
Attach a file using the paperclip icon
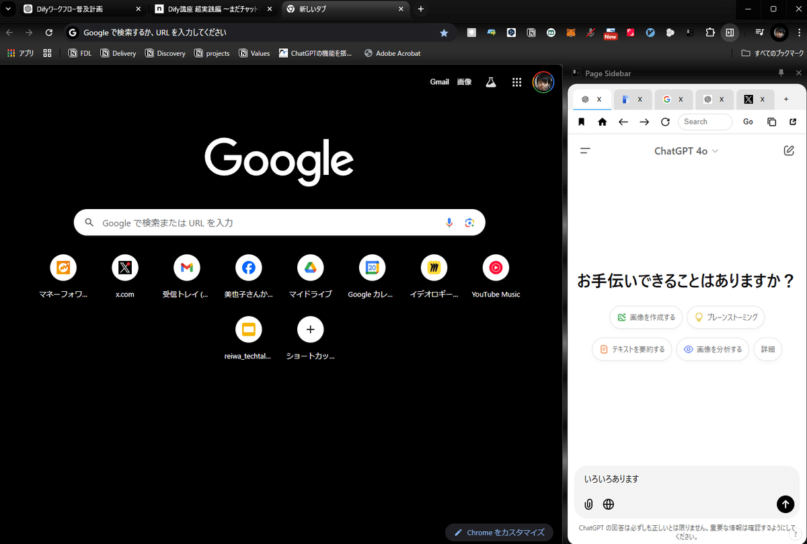(588, 504)
